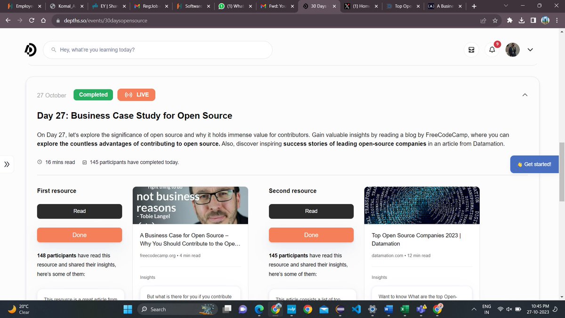This screenshot has height=318, width=565.
Task: Click the '27 October' date label
Action: (52, 95)
